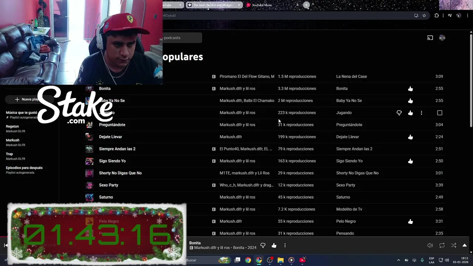Play Saturno via its thumbnail

(89, 197)
